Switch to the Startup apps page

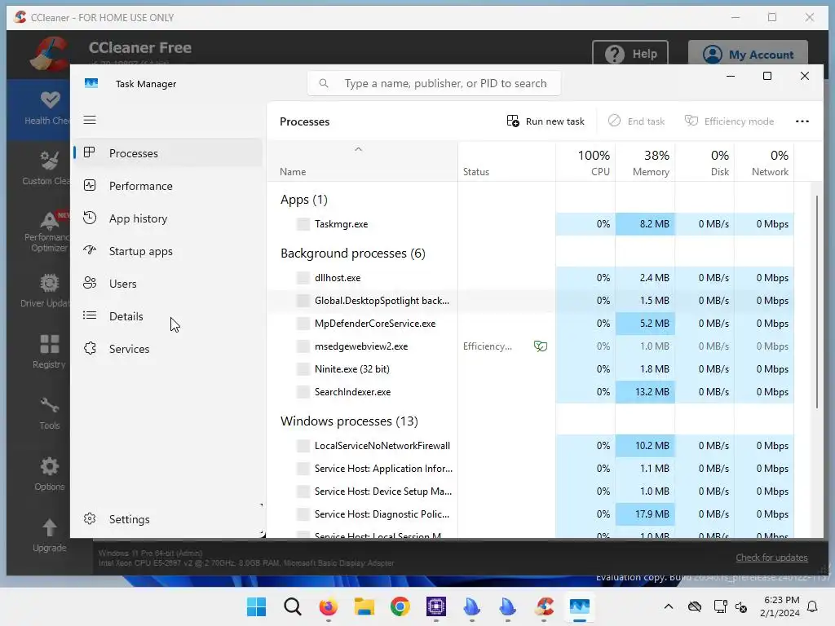click(x=168, y=251)
